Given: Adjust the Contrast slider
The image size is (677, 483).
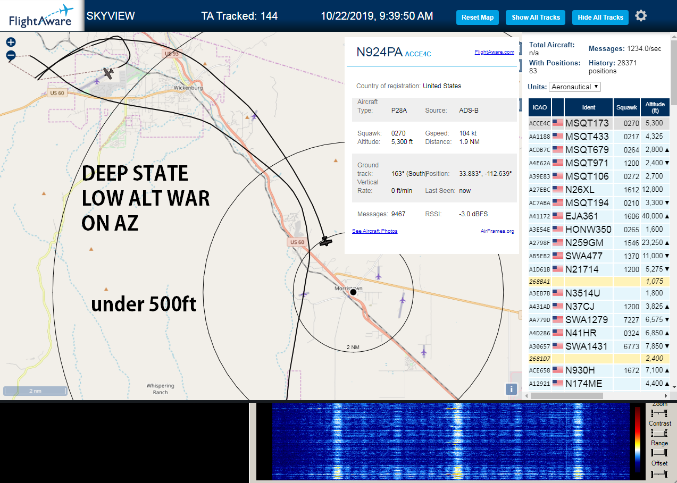Looking at the screenshot, I should (x=659, y=433).
